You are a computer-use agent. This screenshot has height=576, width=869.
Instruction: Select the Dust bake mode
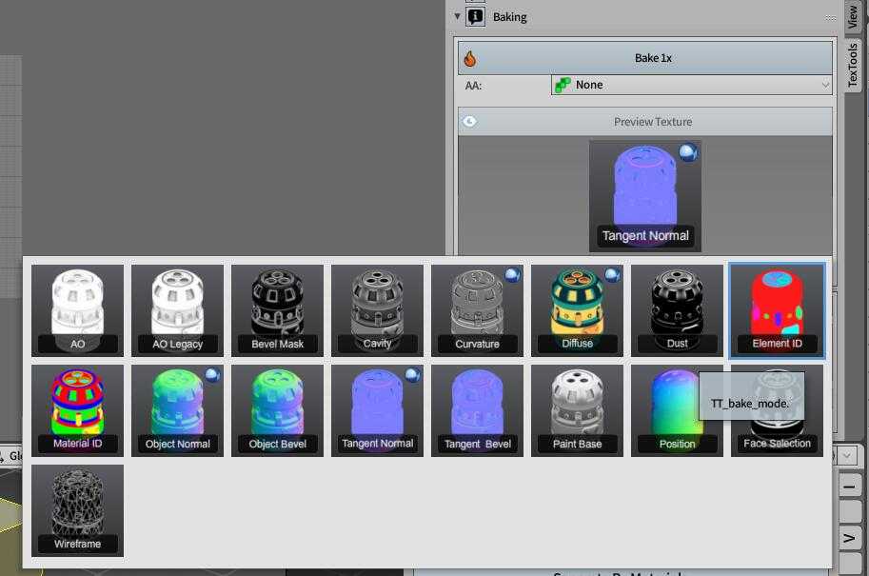pos(678,310)
